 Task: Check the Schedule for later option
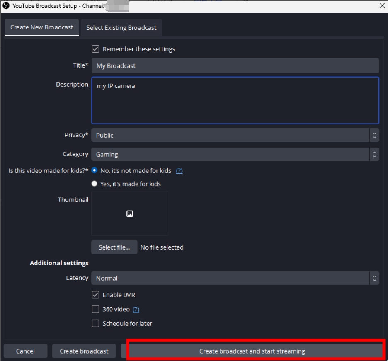pyautogui.click(x=96, y=323)
